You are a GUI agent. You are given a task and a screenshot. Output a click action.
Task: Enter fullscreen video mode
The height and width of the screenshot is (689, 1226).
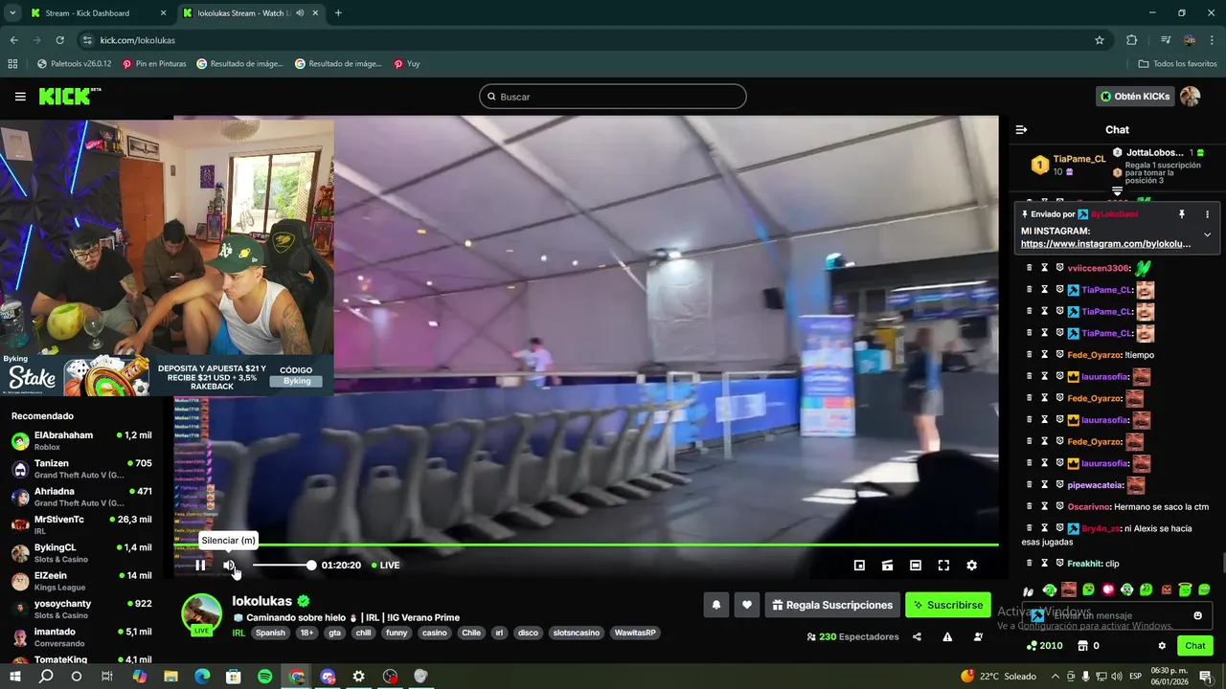[943, 566]
